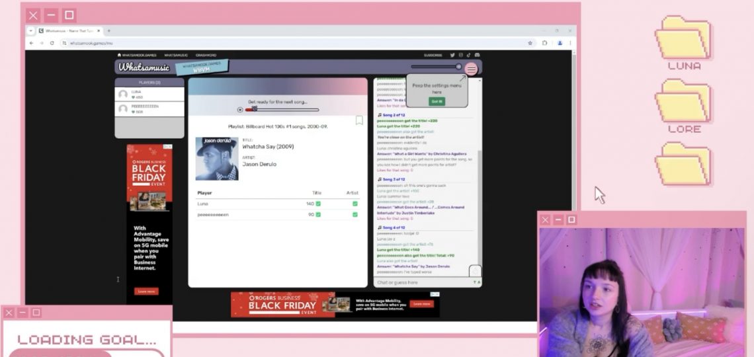
Task: Go to the Whatsamusic nav item
Action: click(x=176, y=55)
